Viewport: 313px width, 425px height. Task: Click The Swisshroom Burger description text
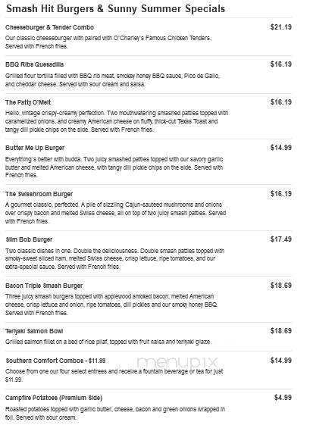point(115,213)
